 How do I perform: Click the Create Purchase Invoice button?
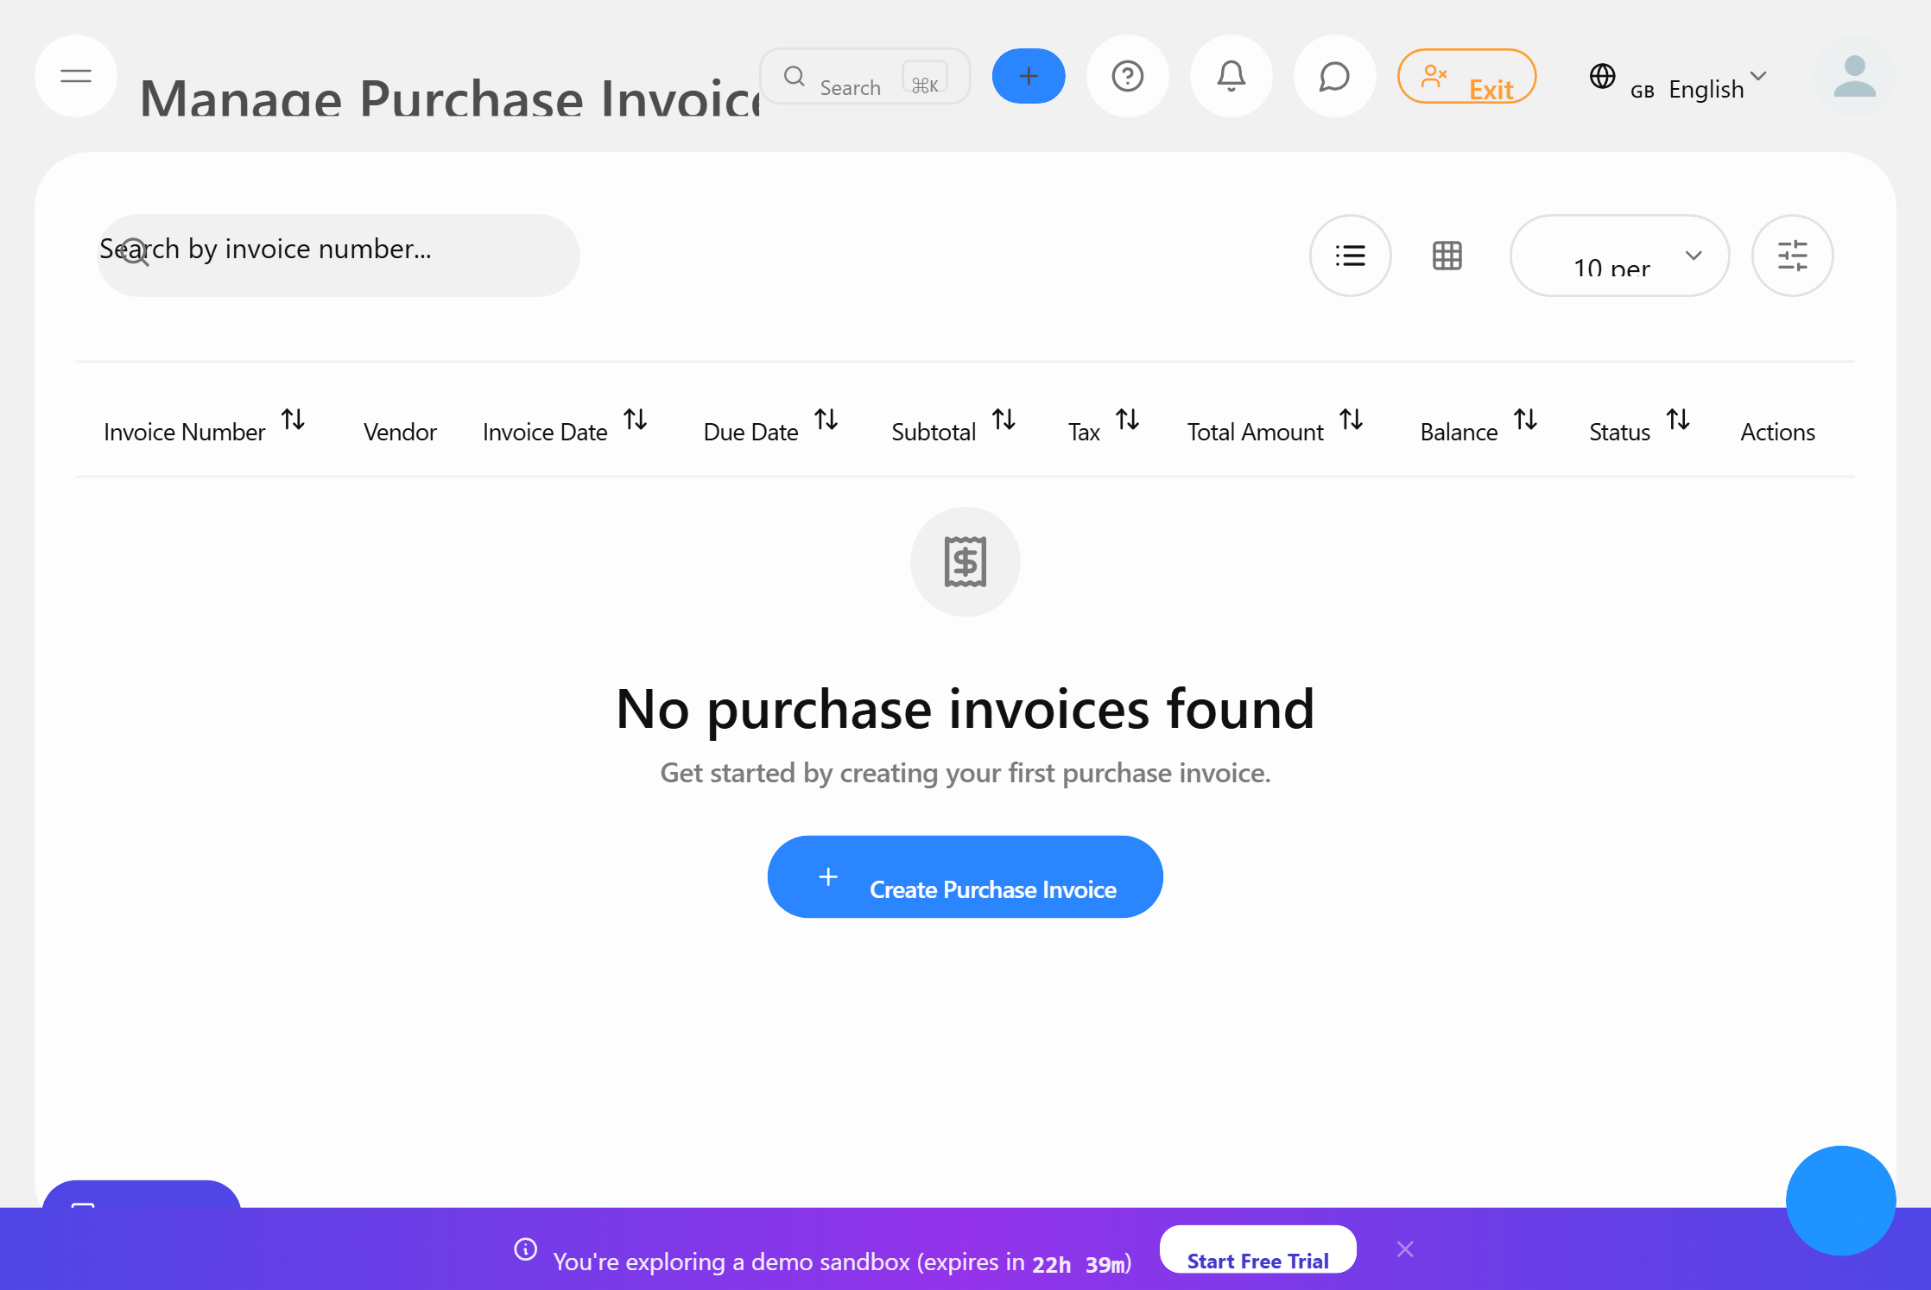tap(965, 876)
